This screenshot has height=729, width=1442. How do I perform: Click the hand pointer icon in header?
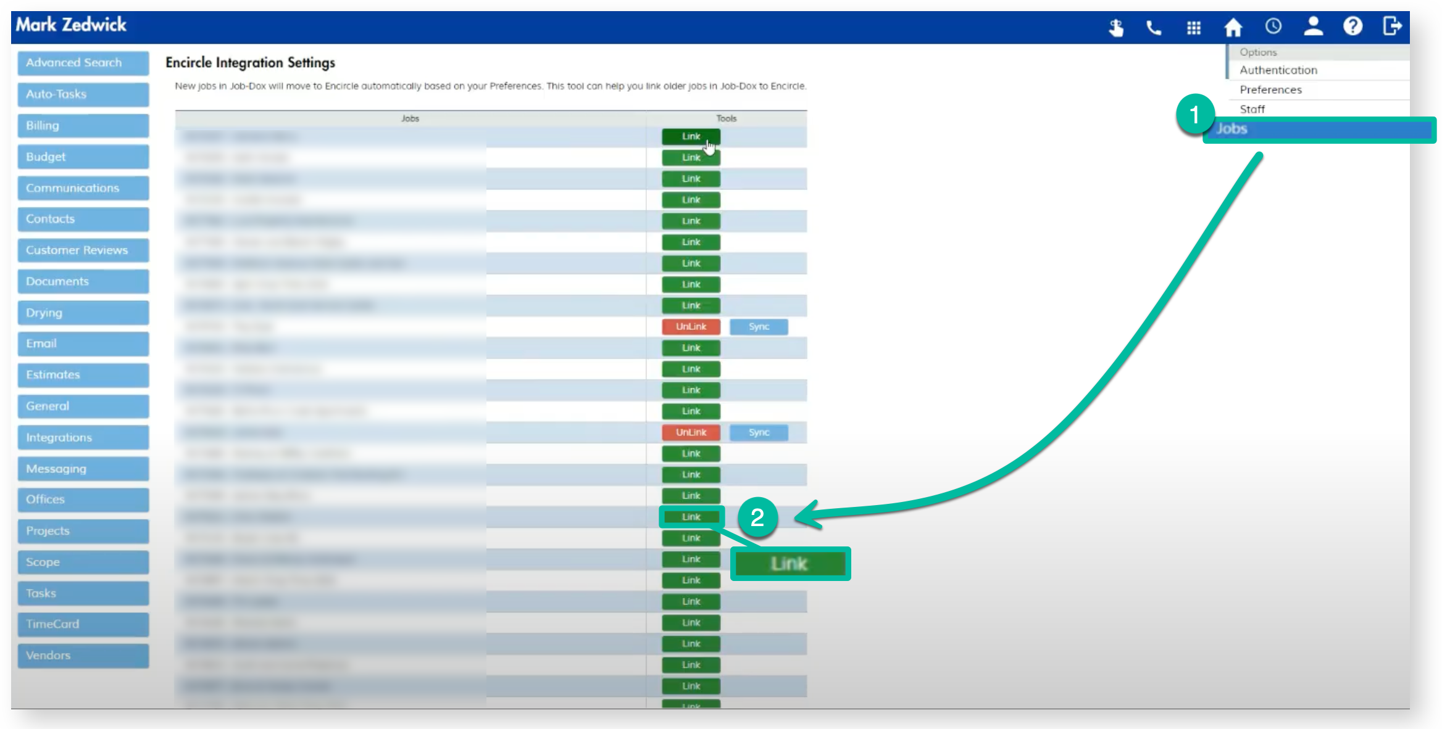click(1116, 27)
